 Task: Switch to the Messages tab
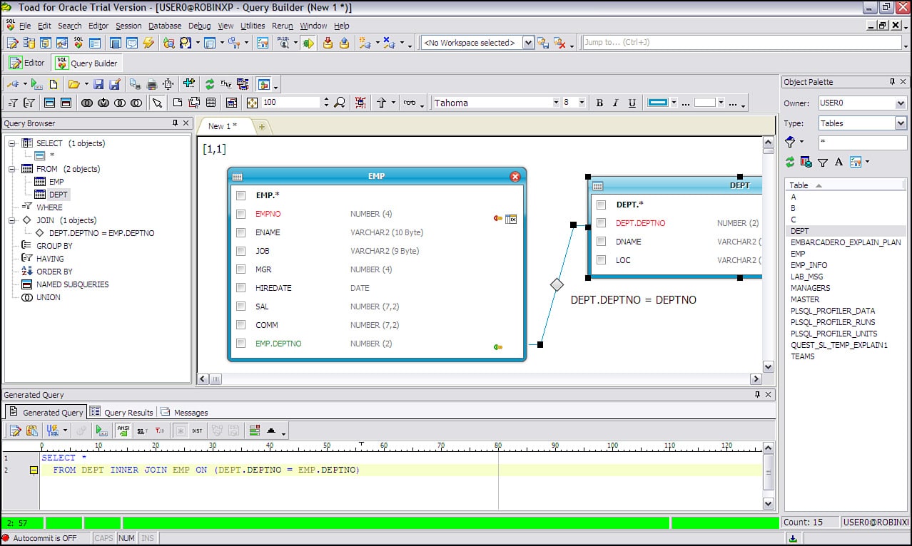tap(184, 412)
